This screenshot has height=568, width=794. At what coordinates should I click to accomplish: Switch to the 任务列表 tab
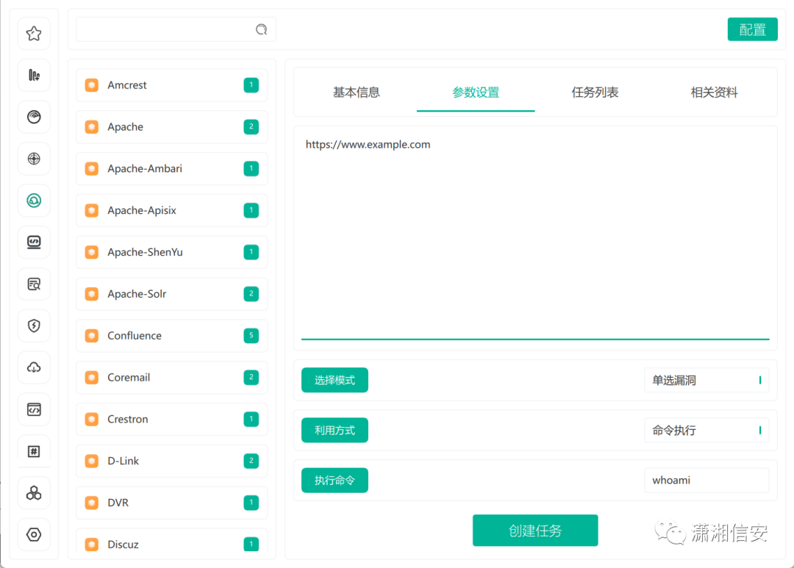595,93
